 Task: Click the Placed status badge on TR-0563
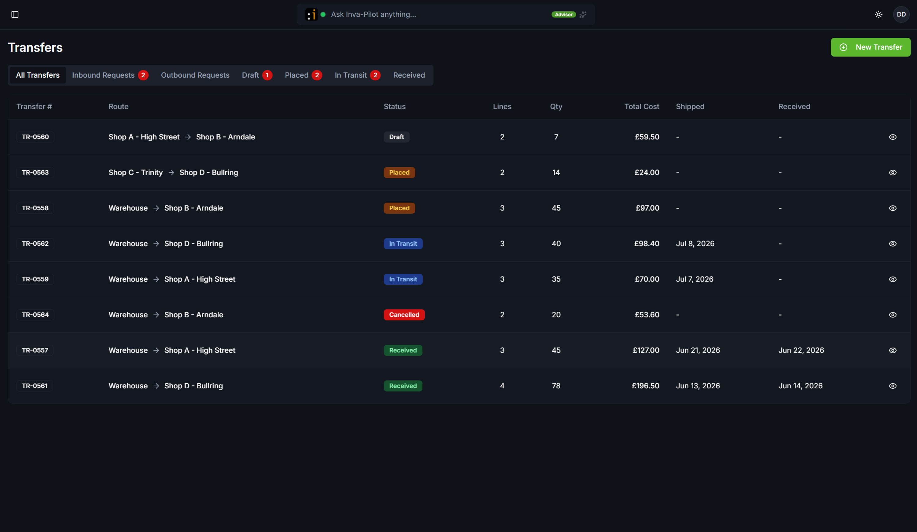[399, 172]
